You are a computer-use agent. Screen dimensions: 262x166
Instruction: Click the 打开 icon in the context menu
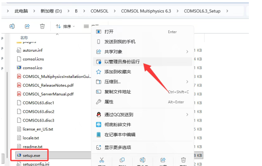tap(99, 32)
